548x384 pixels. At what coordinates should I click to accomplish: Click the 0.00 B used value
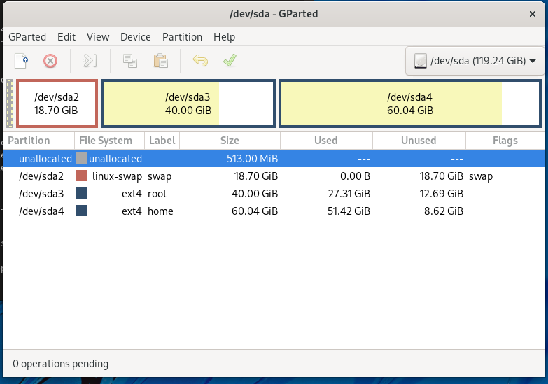tap(355, 176)
